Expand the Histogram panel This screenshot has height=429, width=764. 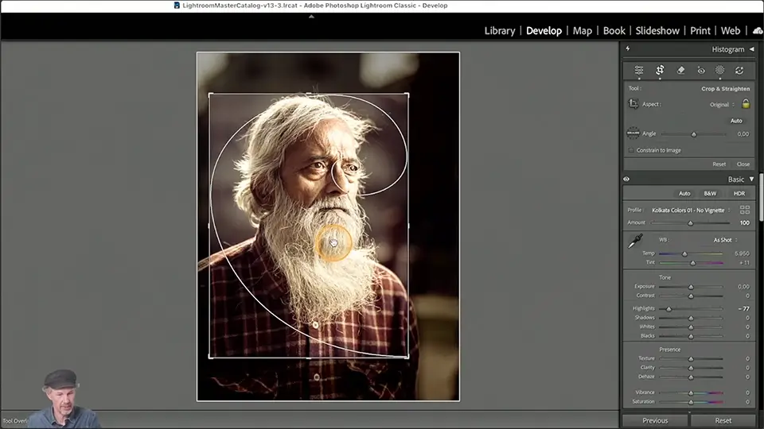coord(751,49)
